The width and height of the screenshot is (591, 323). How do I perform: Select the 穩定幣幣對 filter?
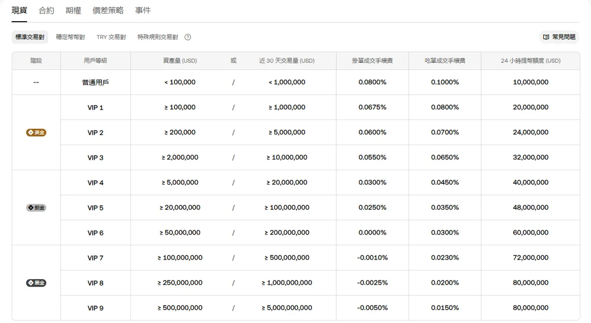[x=70, y=37]
